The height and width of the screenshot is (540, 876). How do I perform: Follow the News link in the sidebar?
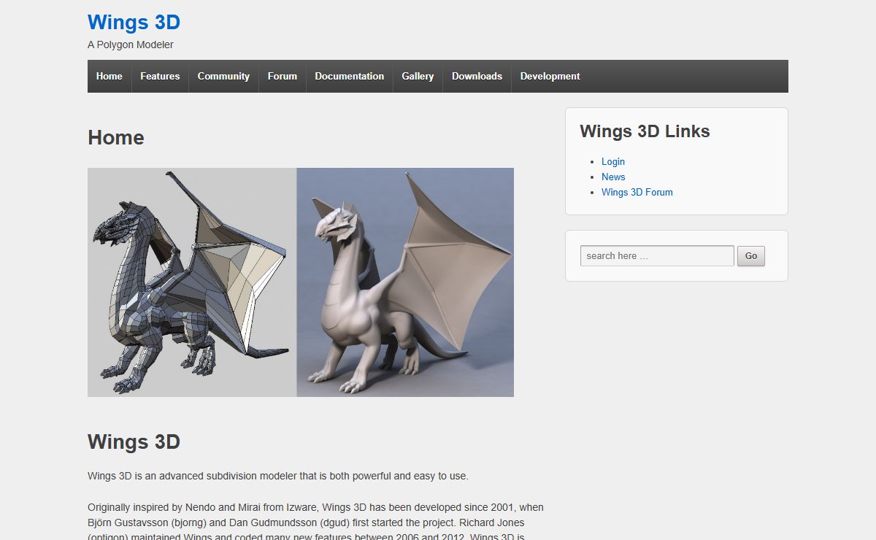click(613, 177)
